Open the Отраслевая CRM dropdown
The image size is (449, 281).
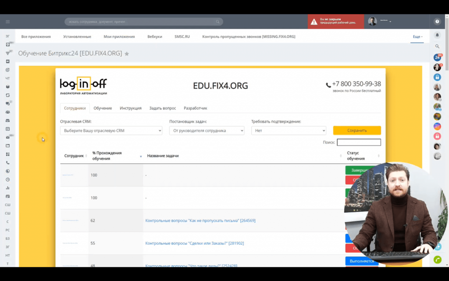(111, 130)
